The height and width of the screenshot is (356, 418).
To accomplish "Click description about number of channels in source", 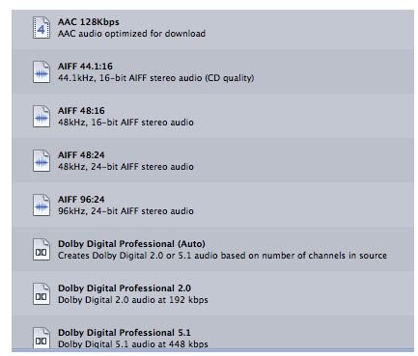I will coord(222,256).
